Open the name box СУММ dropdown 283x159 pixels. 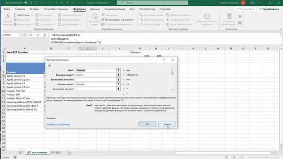coord(19,35)
